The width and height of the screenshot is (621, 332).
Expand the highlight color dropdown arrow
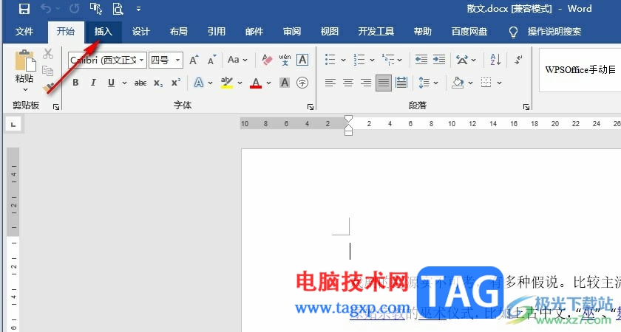[x=240, y=83]
